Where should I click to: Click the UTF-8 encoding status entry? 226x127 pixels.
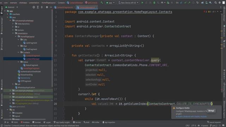click(194, 126)
